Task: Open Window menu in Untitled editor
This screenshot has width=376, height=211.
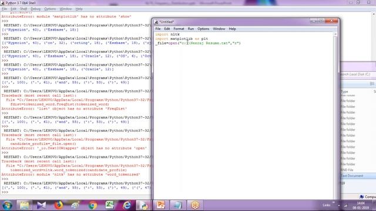Action: pyautogui.click(x=219, y=29)
